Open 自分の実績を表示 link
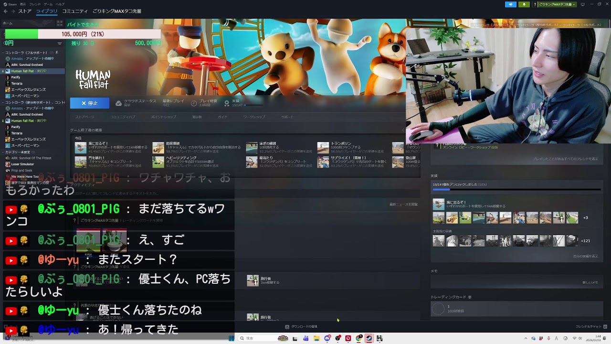This screenshot has height=344, width=611. pyautogui.click(x=585, y=256)
